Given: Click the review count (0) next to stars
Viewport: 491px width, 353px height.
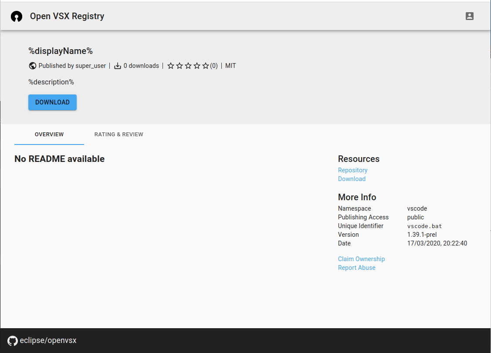Looking at the screenshot, I should coord(213,65).
